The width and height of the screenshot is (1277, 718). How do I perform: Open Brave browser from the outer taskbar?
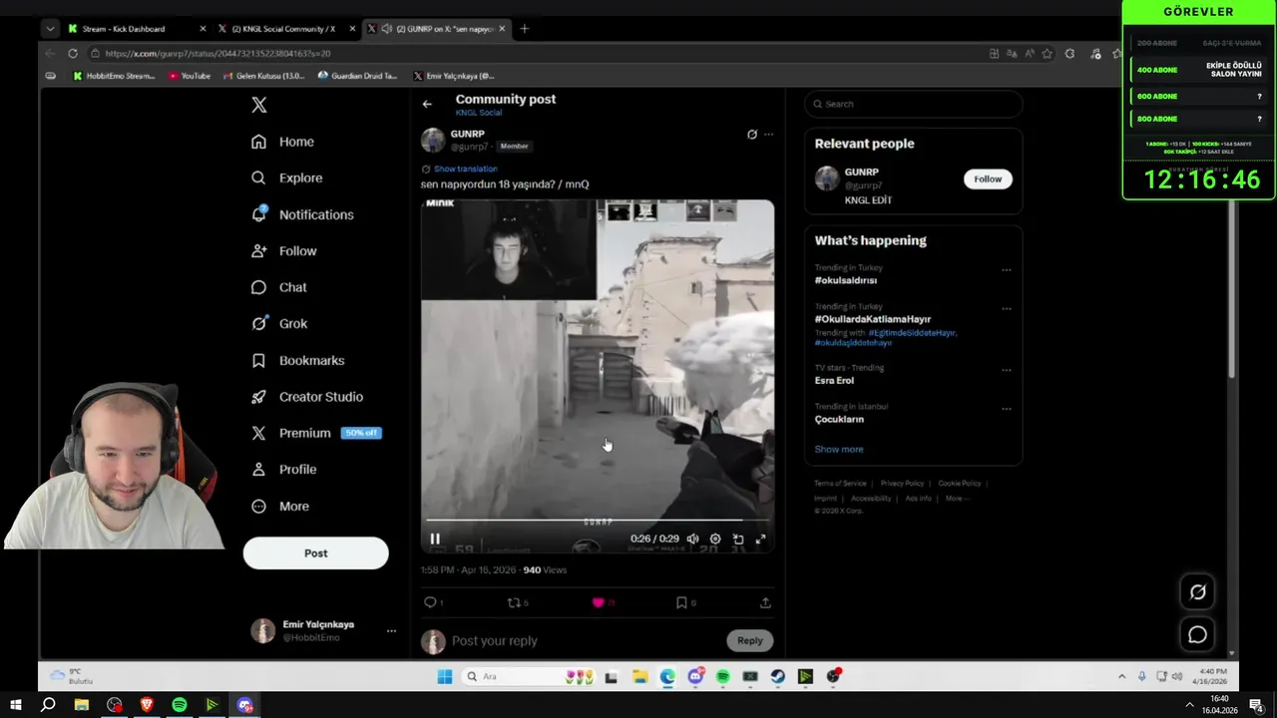point(147,705)
